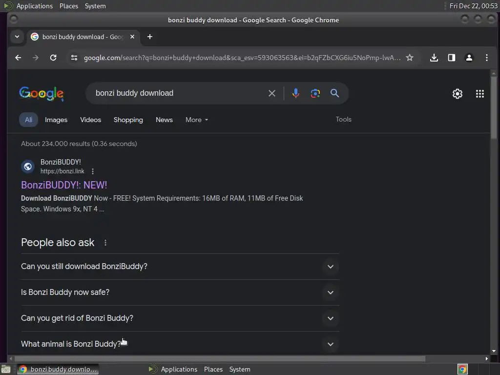
Task: Open System in the bottom panel
Action: tap(240, 369)
